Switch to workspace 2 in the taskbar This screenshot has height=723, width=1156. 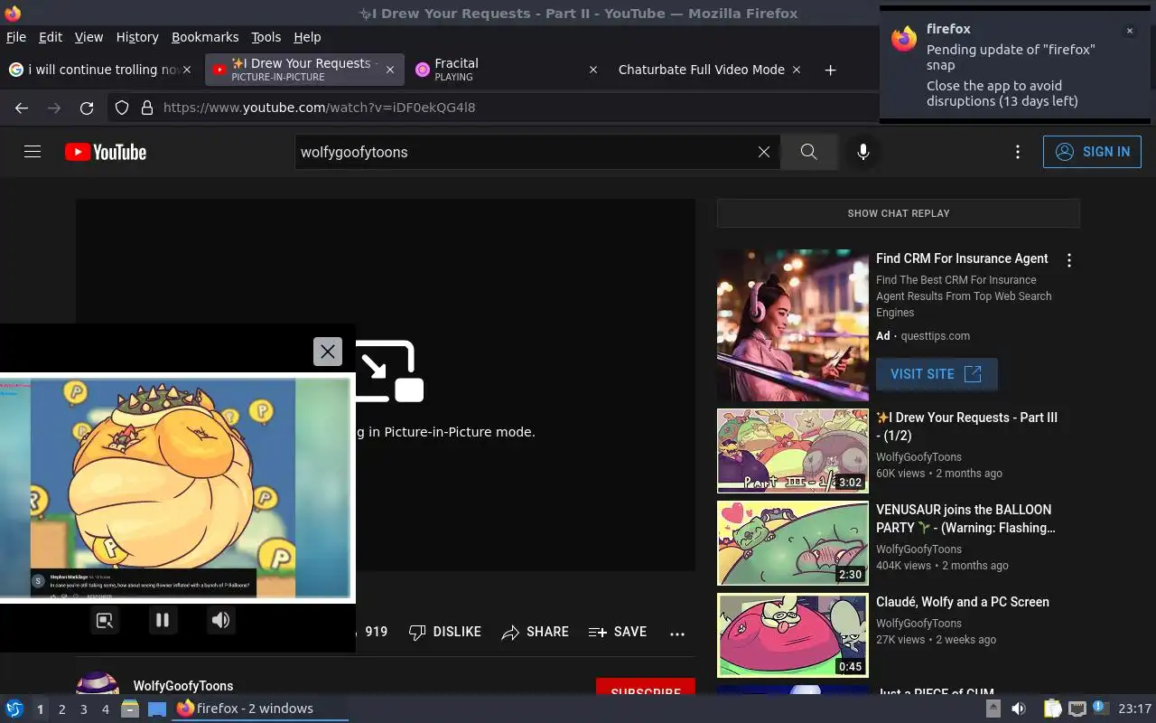61,709
